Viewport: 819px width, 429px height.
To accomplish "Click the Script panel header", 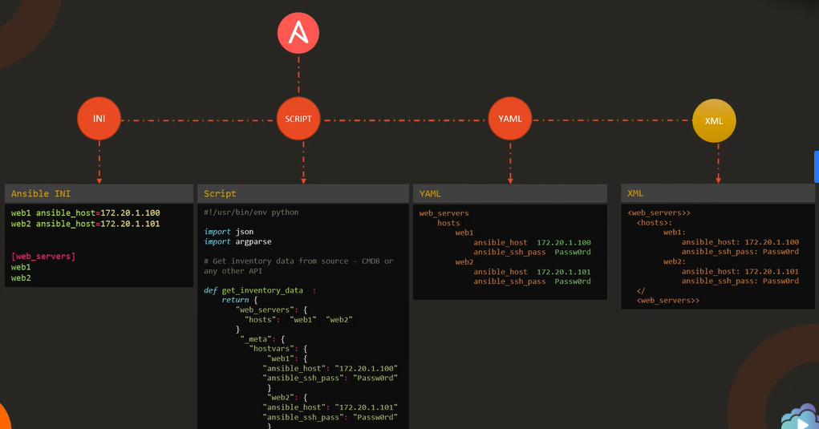I will tap(303, 193).
